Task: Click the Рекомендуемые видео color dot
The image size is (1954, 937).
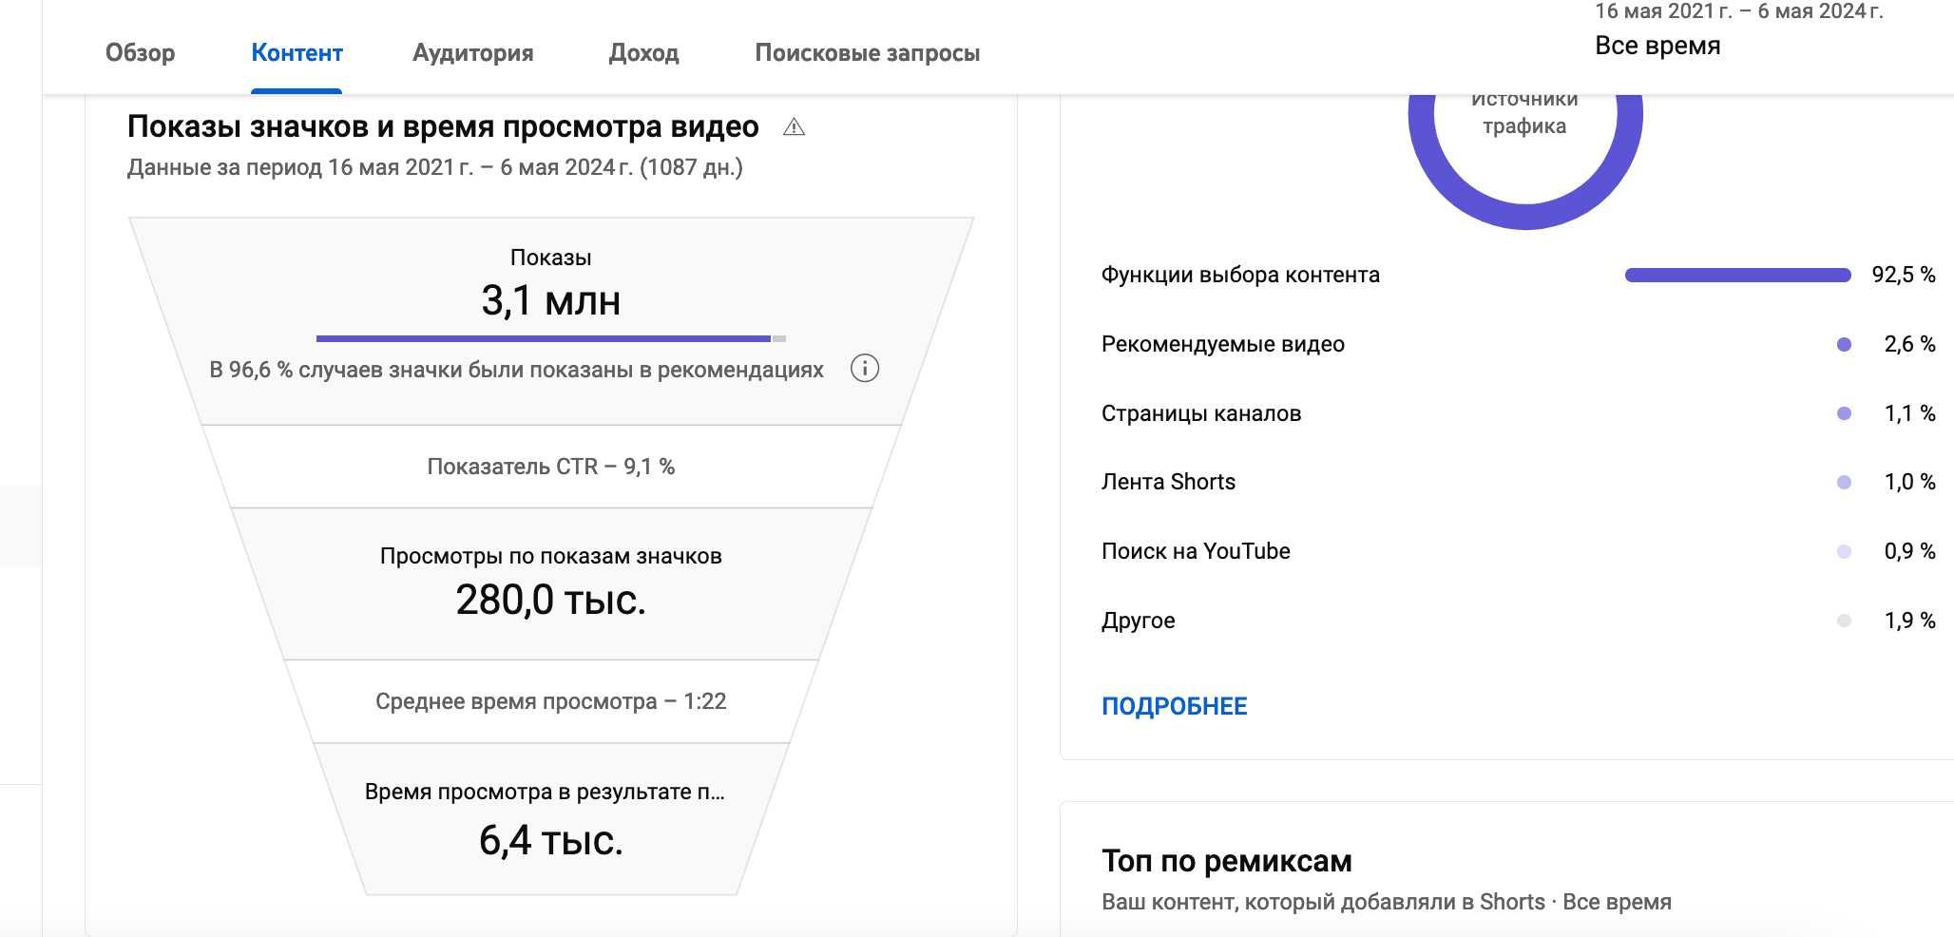Action: (x=1844, y=344)
